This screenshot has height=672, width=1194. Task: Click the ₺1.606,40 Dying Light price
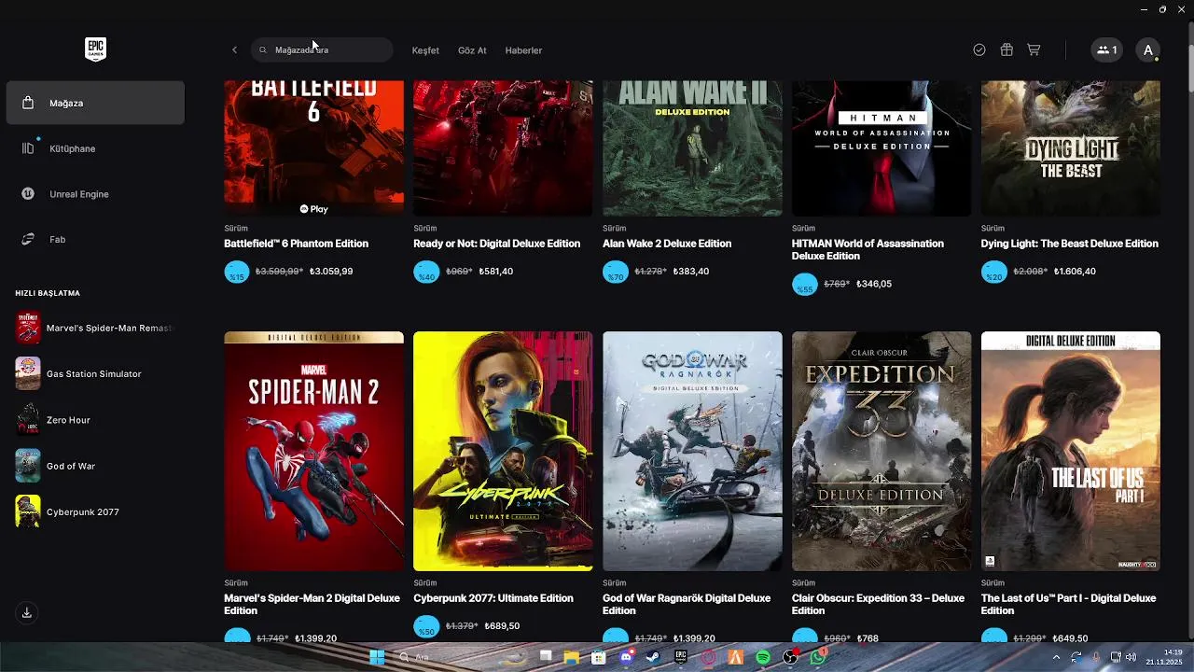tap(1075, 272)
